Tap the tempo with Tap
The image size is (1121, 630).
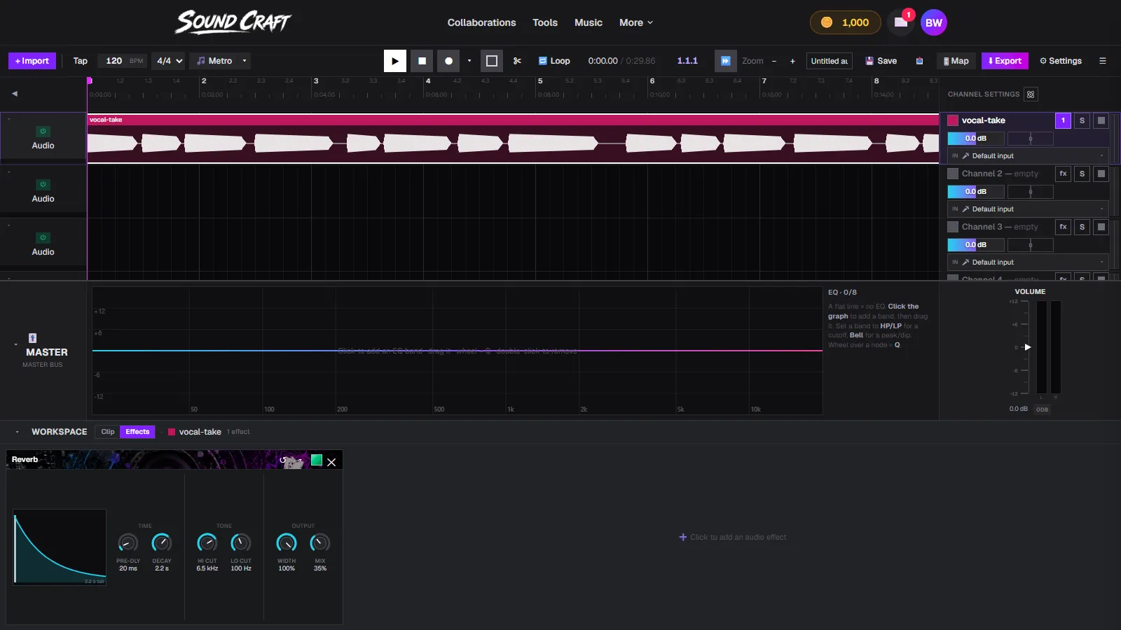click(81, 61)
